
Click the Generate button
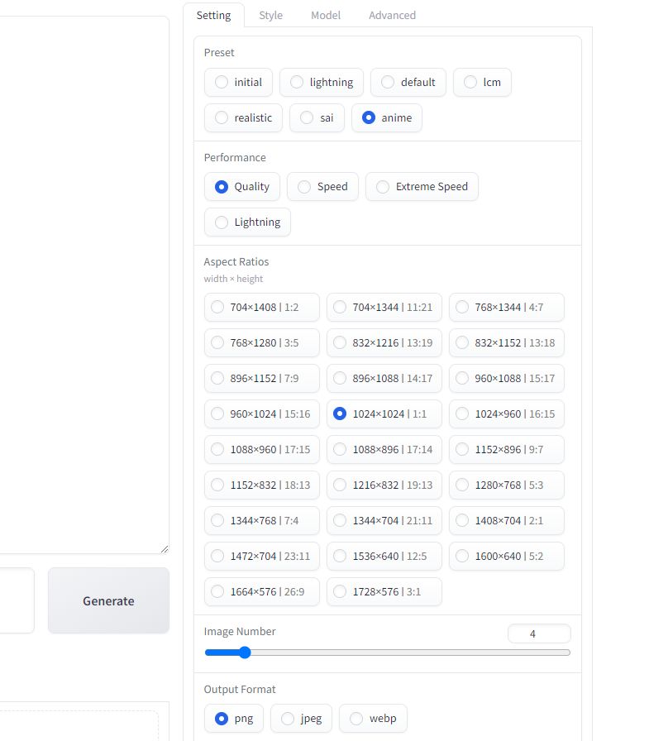point(108,600)
